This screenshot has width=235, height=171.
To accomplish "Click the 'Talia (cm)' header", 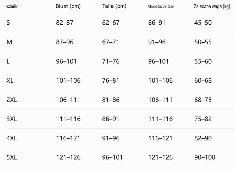I will (x=114, y=6).
